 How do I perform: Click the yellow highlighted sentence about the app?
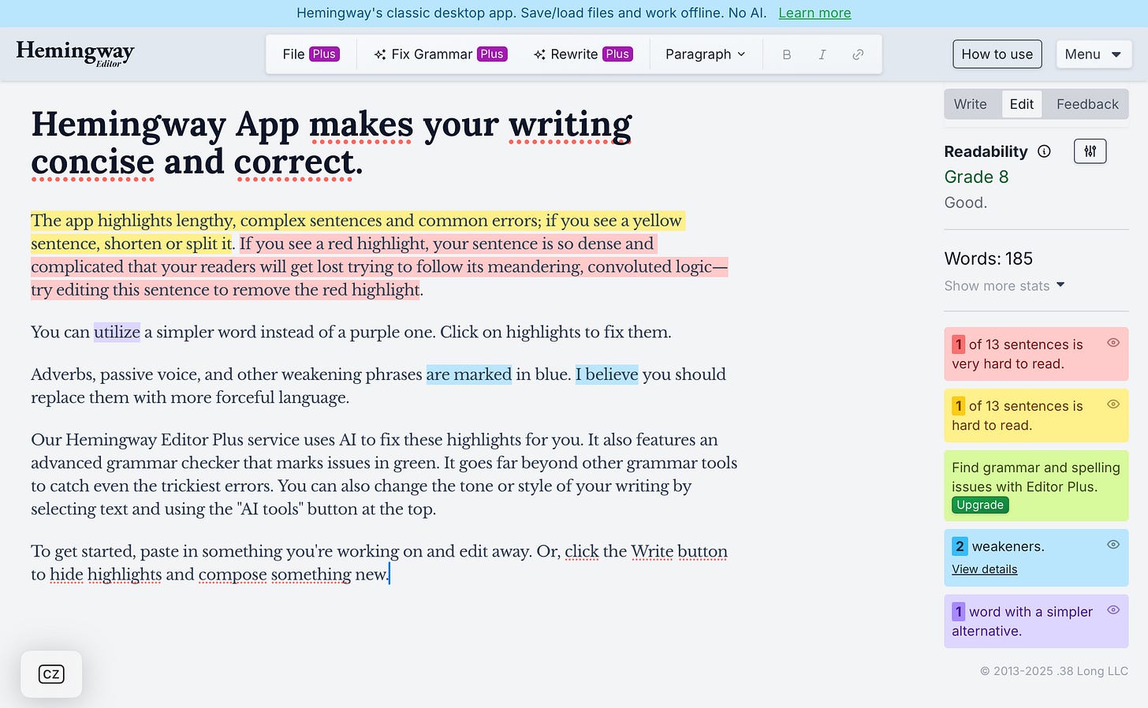coord(357,232)
